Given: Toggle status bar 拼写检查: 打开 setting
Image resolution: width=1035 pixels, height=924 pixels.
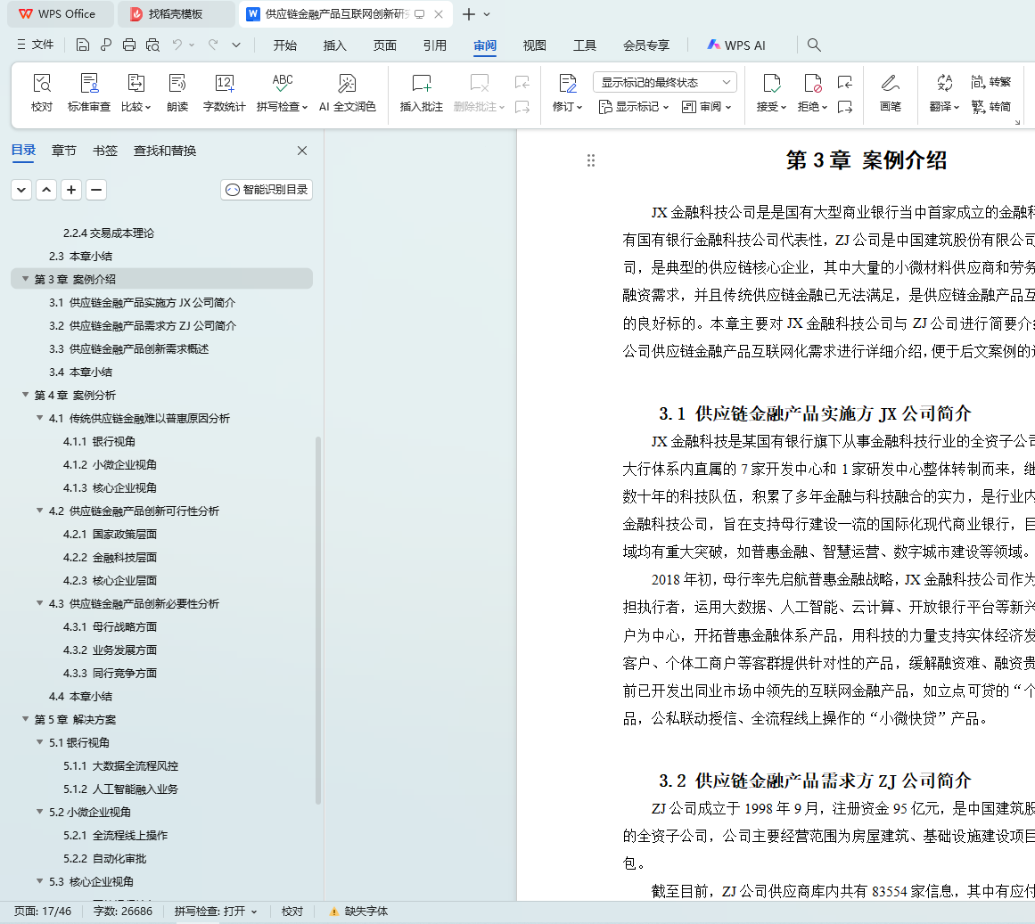Looking at the screenshot, I should [x=215, y=911].
